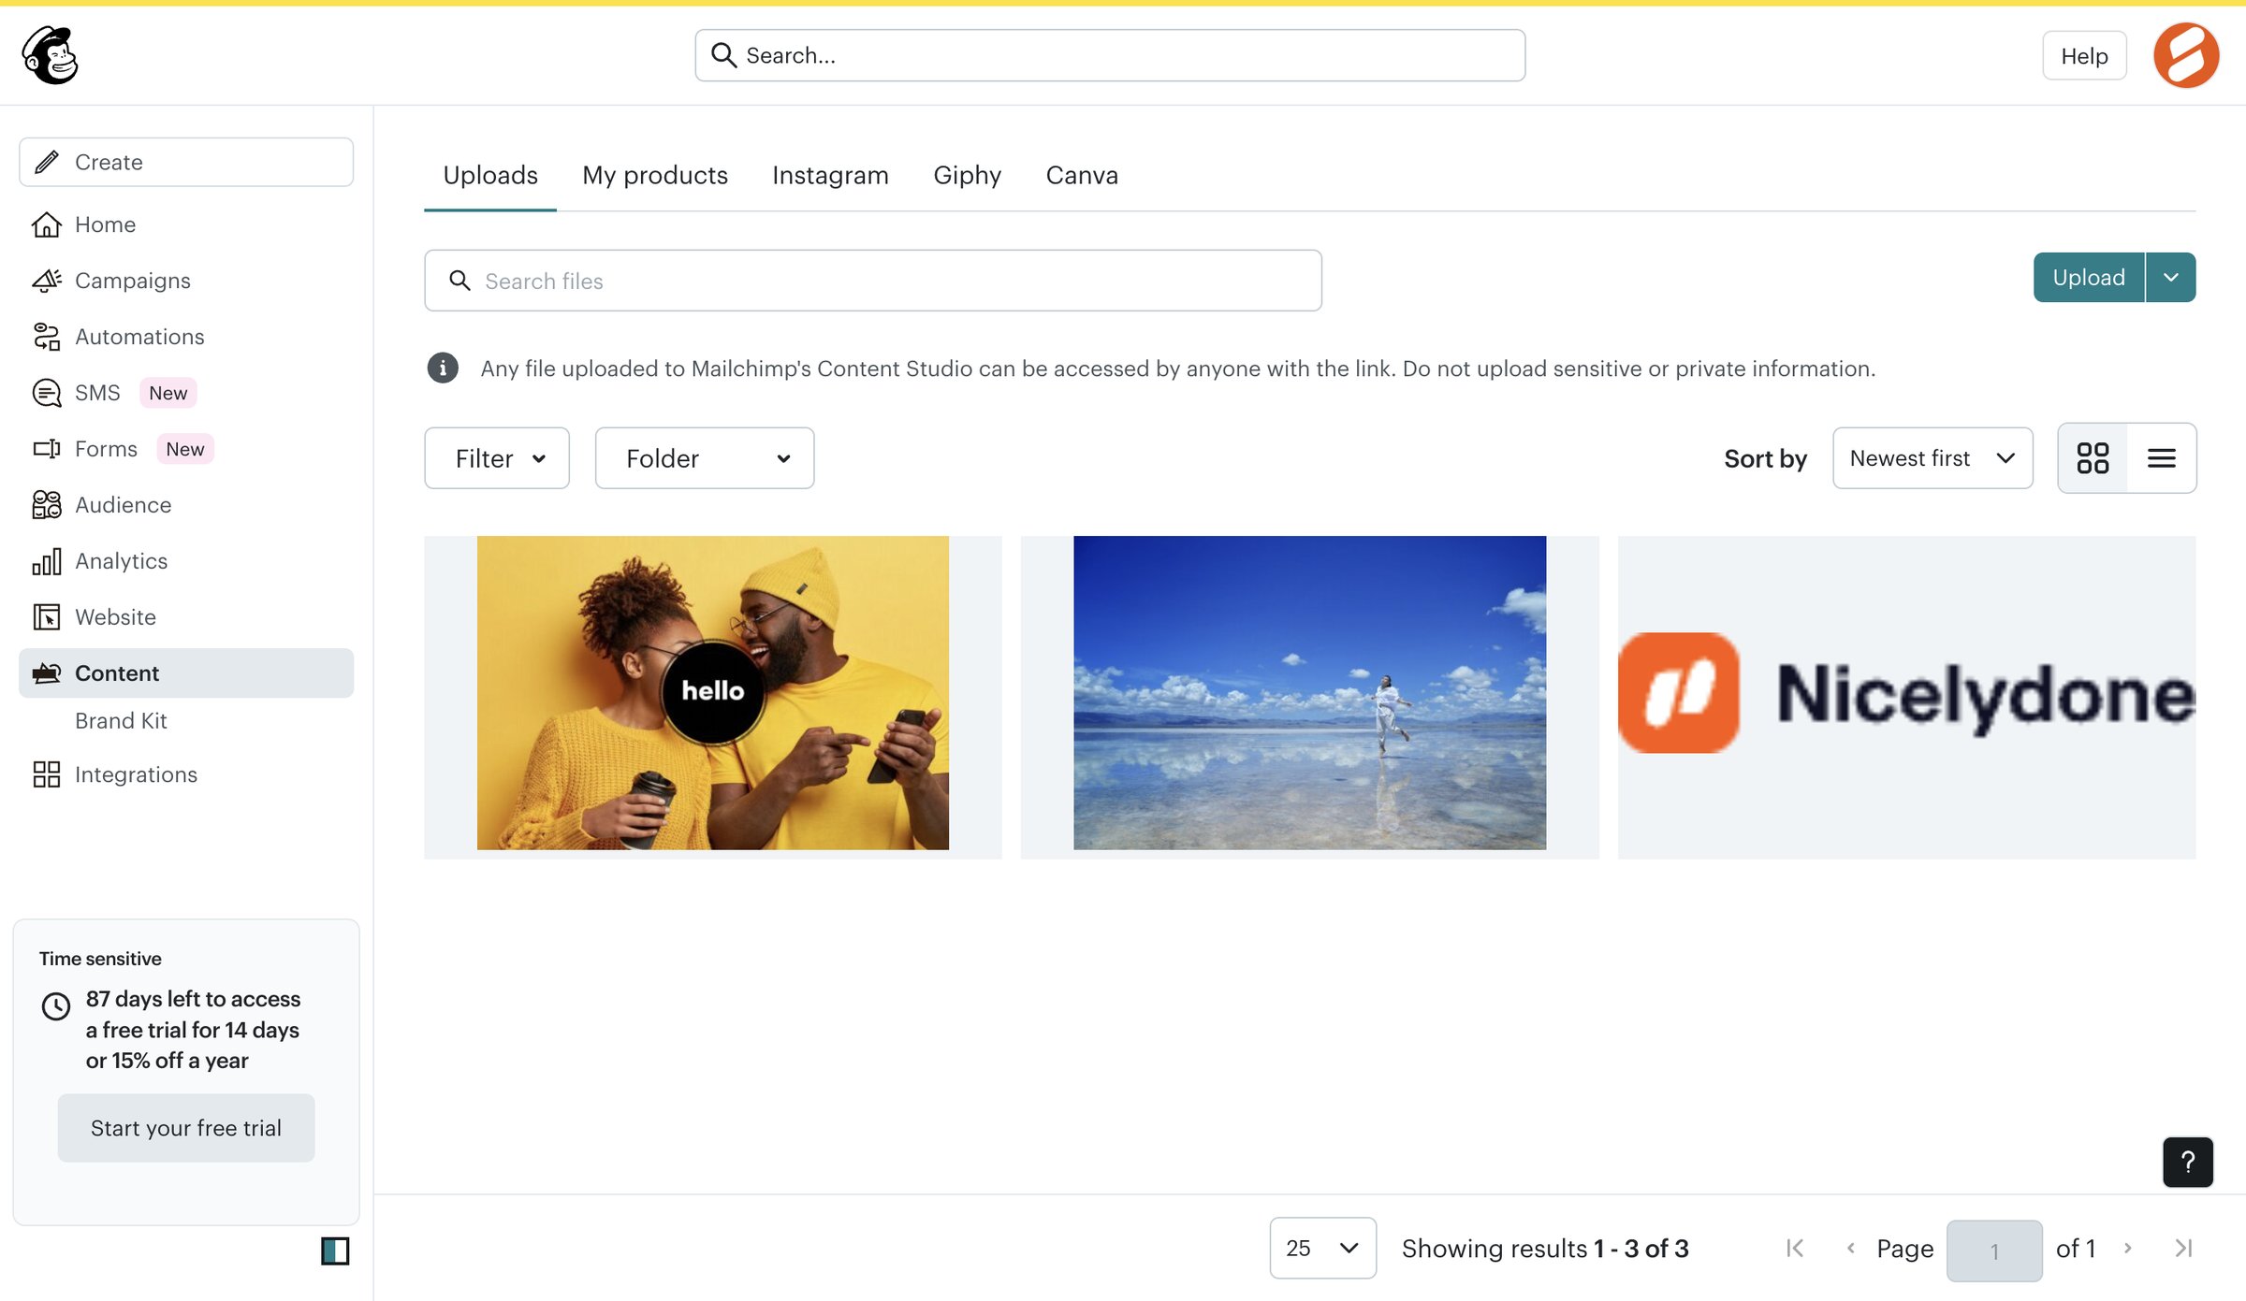This screenshot has width=2246, height=1301.
Task: Switch to the Instagram tab
Action: (x=830, y=176)
